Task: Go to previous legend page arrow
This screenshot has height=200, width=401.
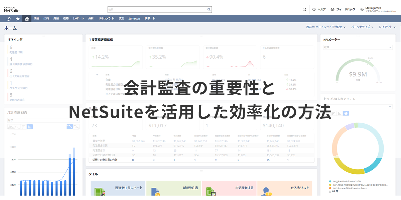Action: tap(330, 191)
